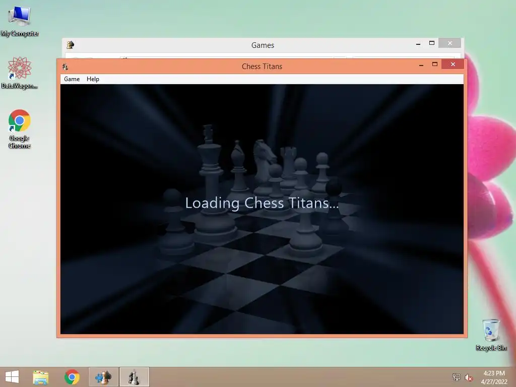Screen dimensions: 516x387
Task: Open the Game menu in Chess Titans
Action: [72, 79]
